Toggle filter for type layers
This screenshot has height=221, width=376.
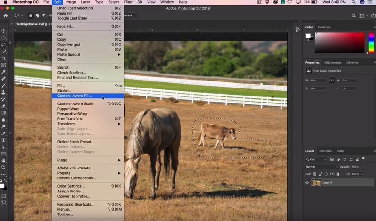[345, 159]
